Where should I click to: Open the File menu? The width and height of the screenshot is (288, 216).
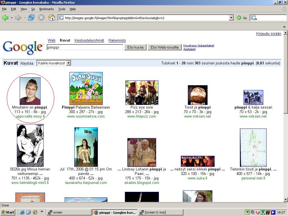coord(4,9)
